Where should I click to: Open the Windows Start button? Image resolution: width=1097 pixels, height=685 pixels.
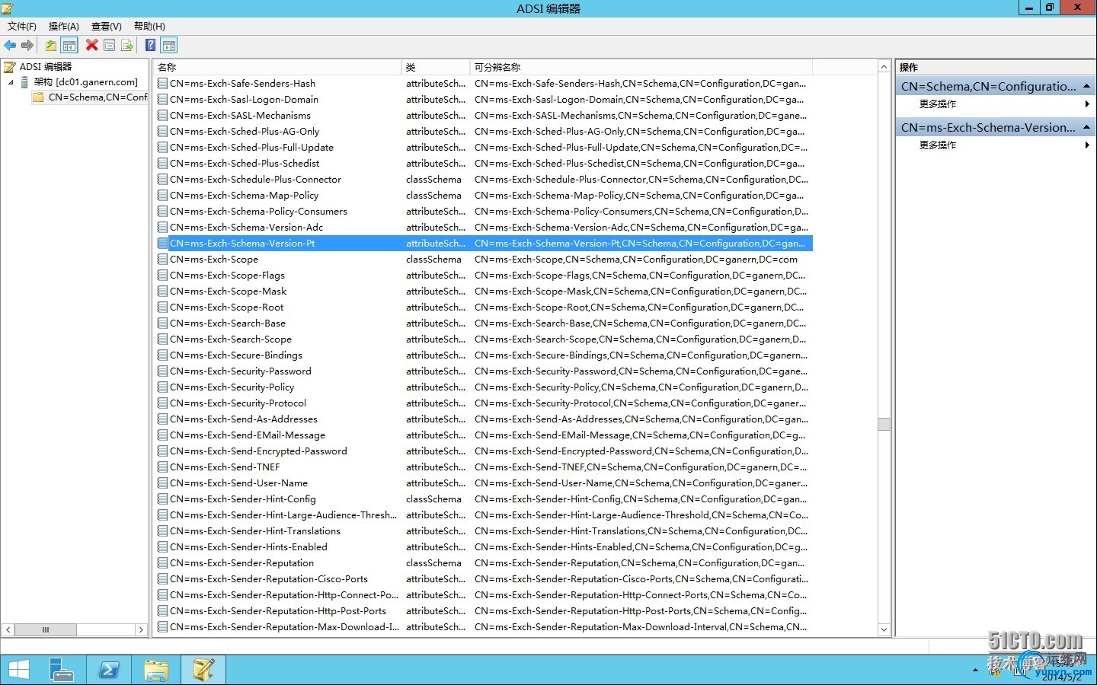(x=18, y=670)
